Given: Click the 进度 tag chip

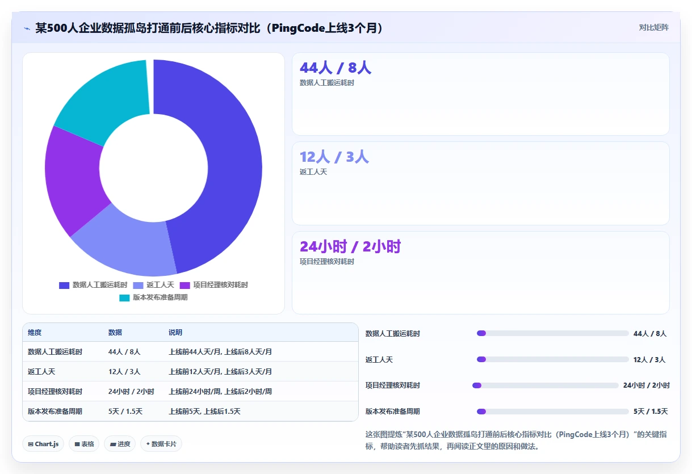Looking at the screenshot, I should pos(120,444).
